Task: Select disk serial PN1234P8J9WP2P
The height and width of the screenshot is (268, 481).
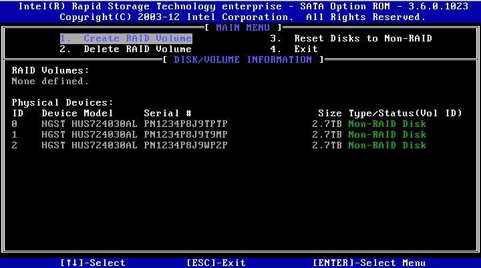Action: pyautogui.click(x=186, y=145)
